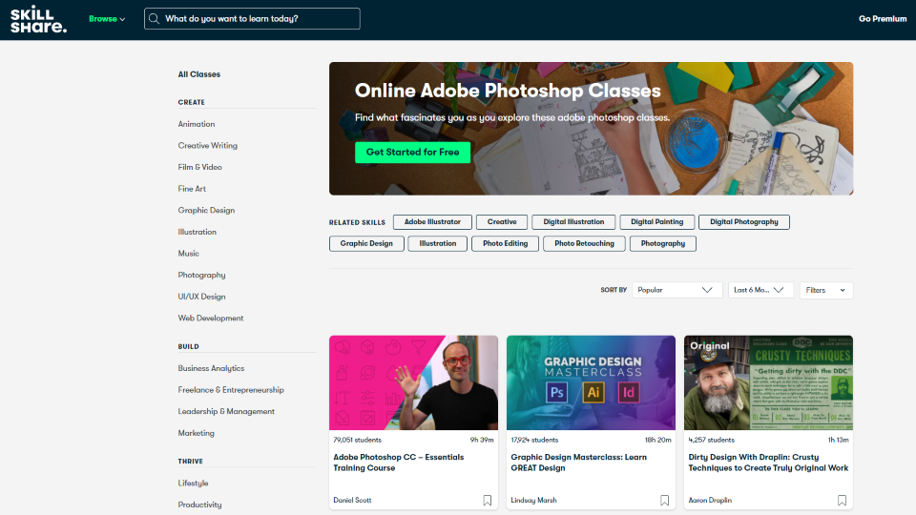Bookmark the Adobe Photoshop CC Essentials course

click(x=488, y=501)
